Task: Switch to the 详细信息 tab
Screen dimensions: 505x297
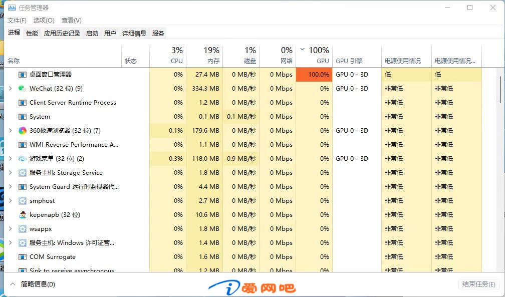Action: click(x=134, y=33)
